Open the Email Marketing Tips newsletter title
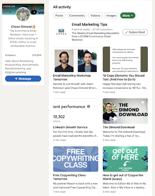 click(89, 24)
